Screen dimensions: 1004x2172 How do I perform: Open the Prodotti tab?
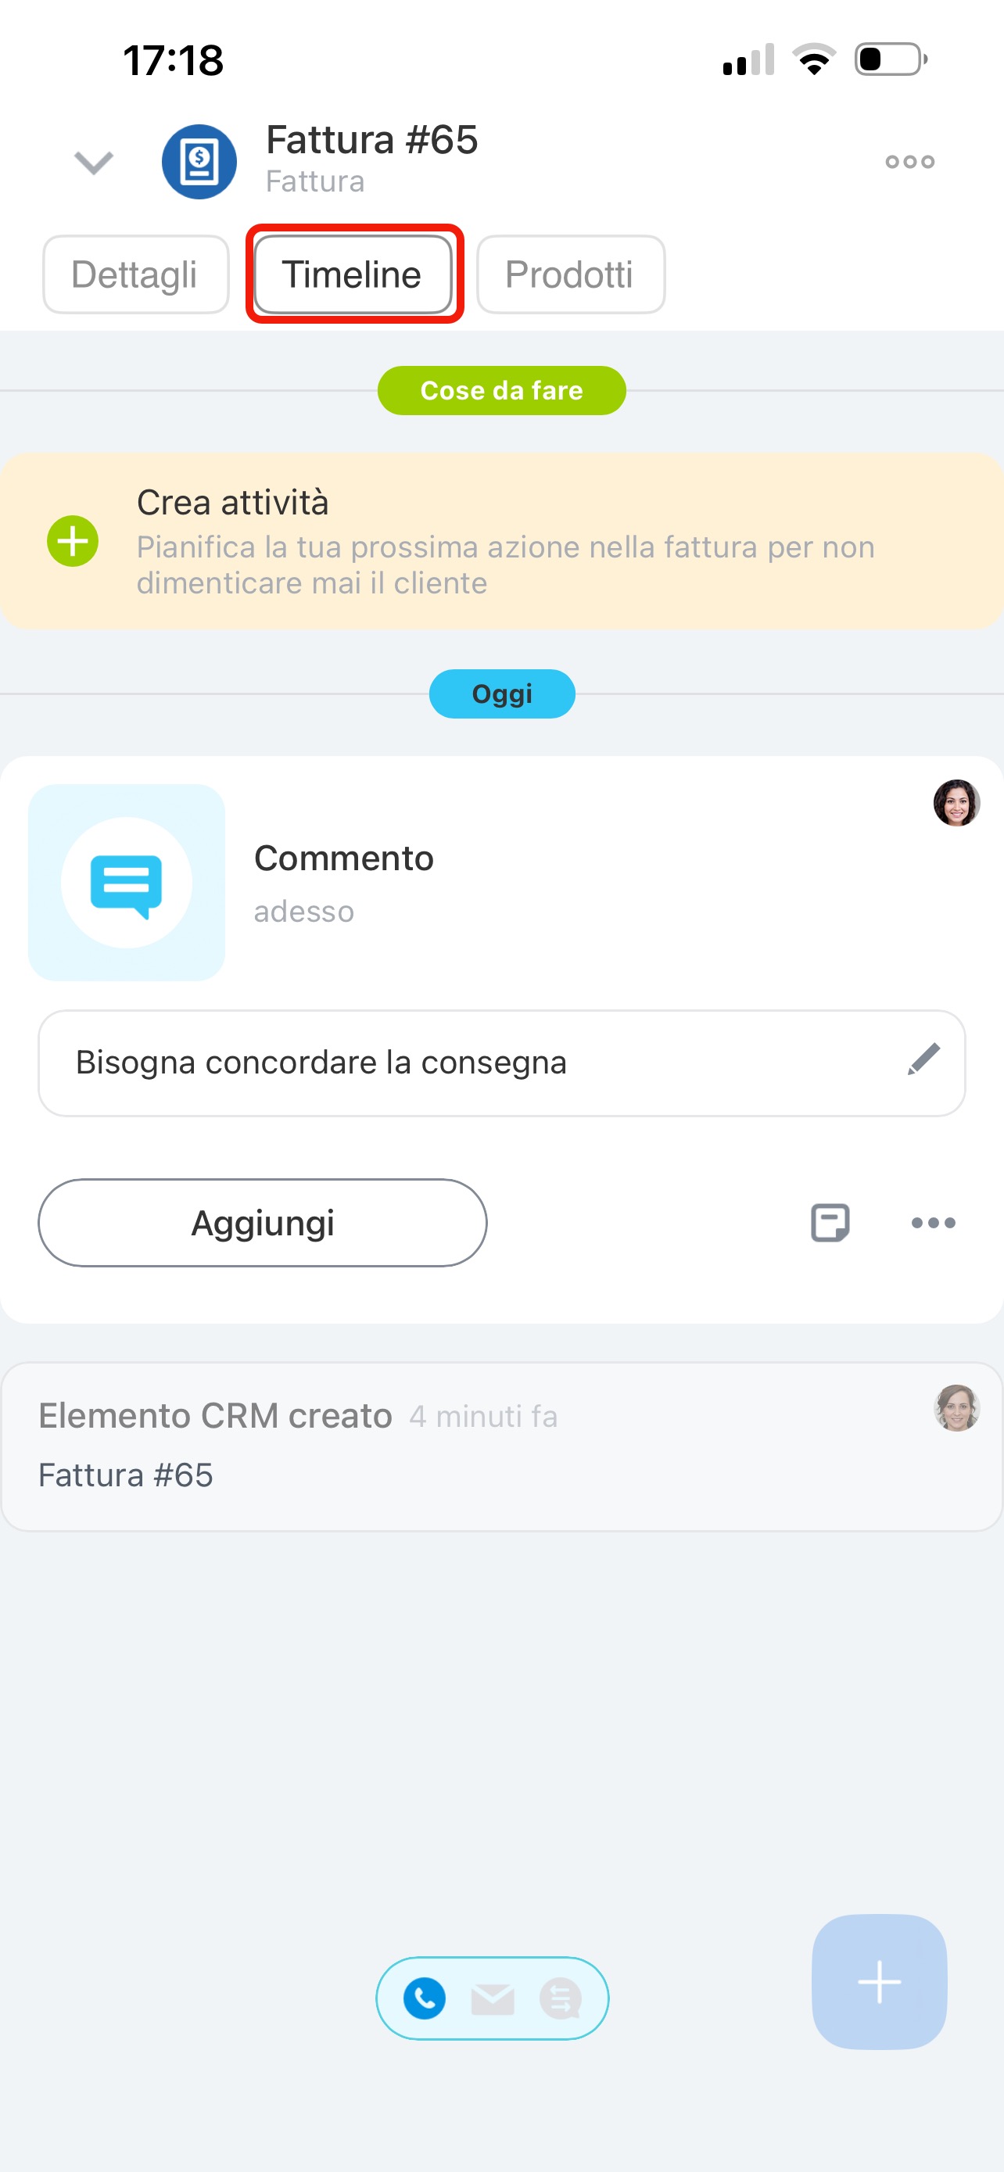point(571,274)
